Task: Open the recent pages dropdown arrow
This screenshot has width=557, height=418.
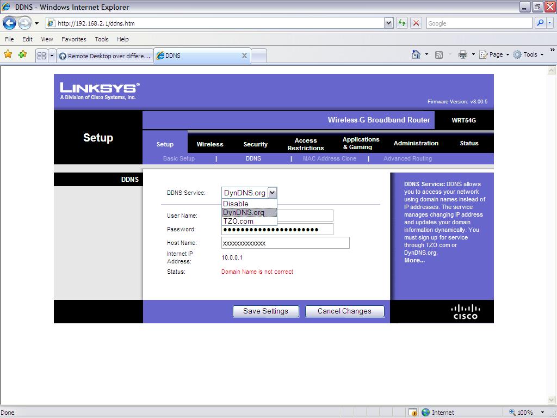Action: tap(36, 23)
